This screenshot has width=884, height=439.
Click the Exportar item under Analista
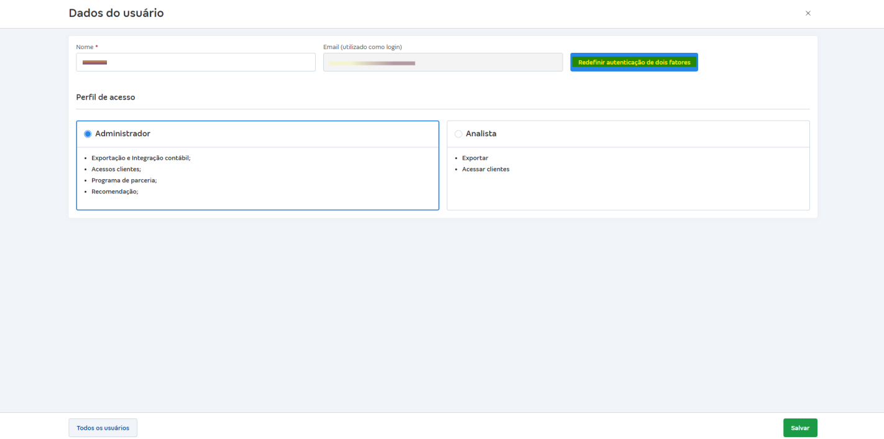(475, 158)
